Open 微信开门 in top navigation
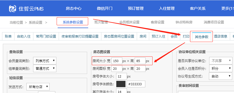The height and width of the screenshot is (93, 234). [105, 9]
